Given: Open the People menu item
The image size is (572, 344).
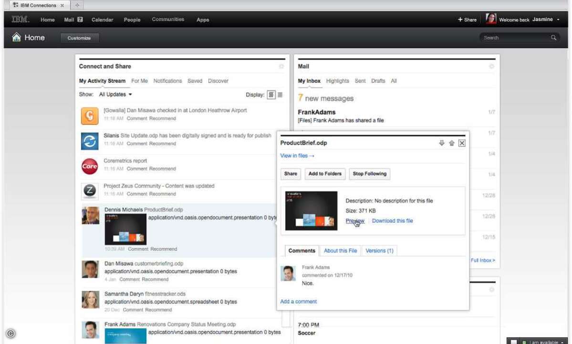Looking at the screenshot, I should [x=132, y=20].
